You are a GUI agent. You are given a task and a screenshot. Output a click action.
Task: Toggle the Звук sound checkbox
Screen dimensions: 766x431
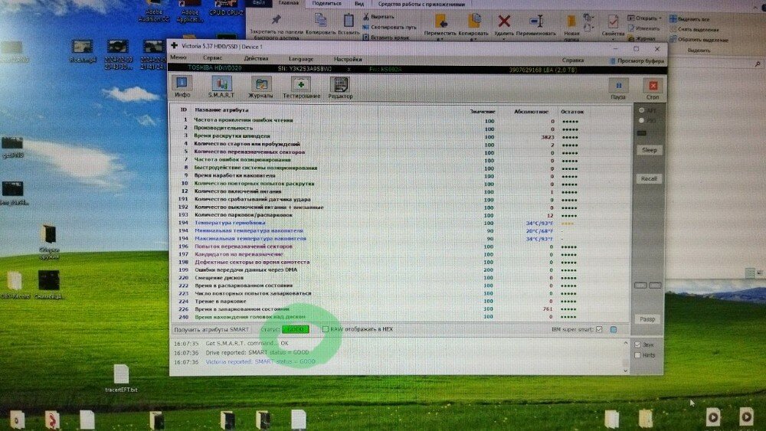pos(638,344)
